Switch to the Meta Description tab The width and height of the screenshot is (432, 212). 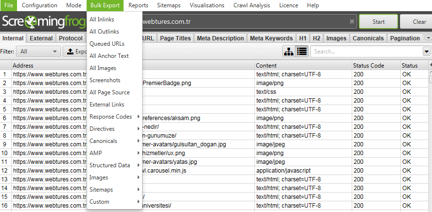coord(220,38)
